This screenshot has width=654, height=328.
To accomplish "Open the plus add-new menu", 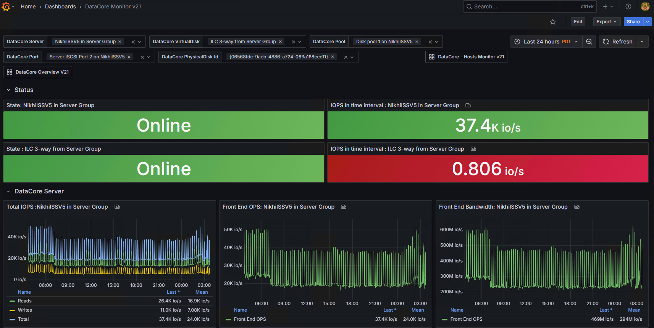I will click(608, 6).
